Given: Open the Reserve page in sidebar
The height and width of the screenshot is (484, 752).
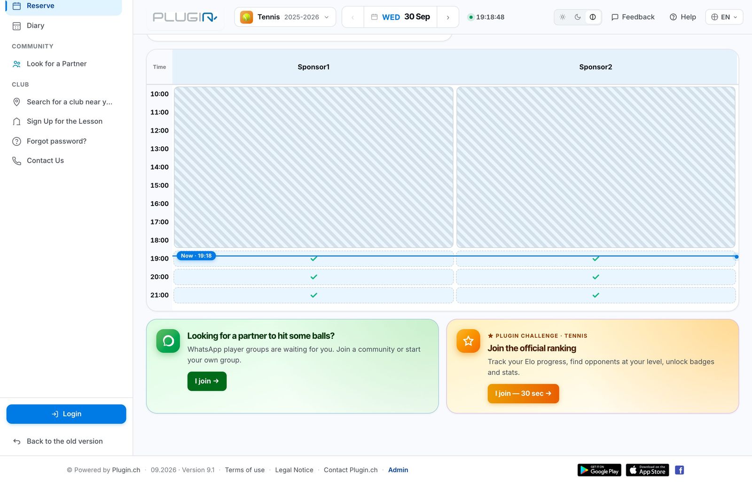Looking at the screenshot, I should tap(63, 6).
